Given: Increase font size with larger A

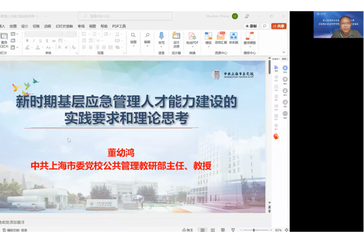Looking at the screenshot, I should (59, 47).
